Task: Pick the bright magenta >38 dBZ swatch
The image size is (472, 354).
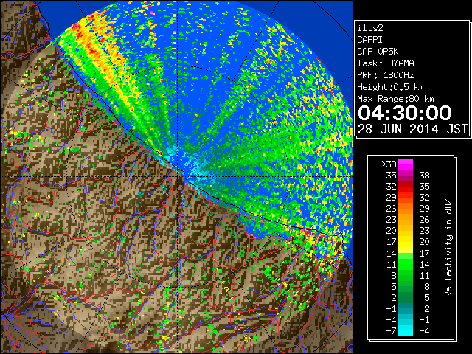Action: click(406, 164)
